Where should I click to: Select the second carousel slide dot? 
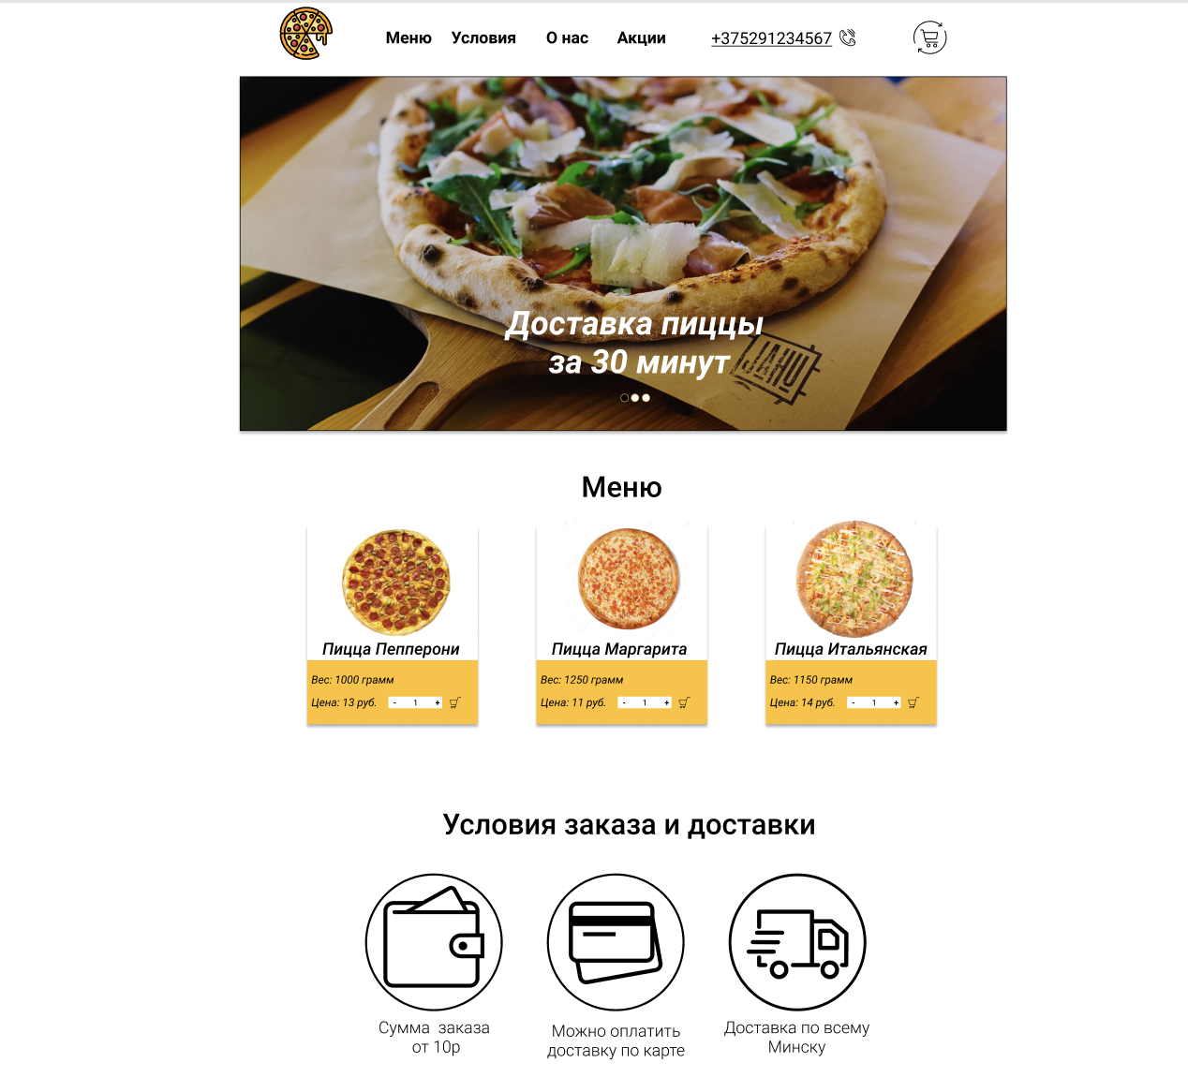point(635,398)
